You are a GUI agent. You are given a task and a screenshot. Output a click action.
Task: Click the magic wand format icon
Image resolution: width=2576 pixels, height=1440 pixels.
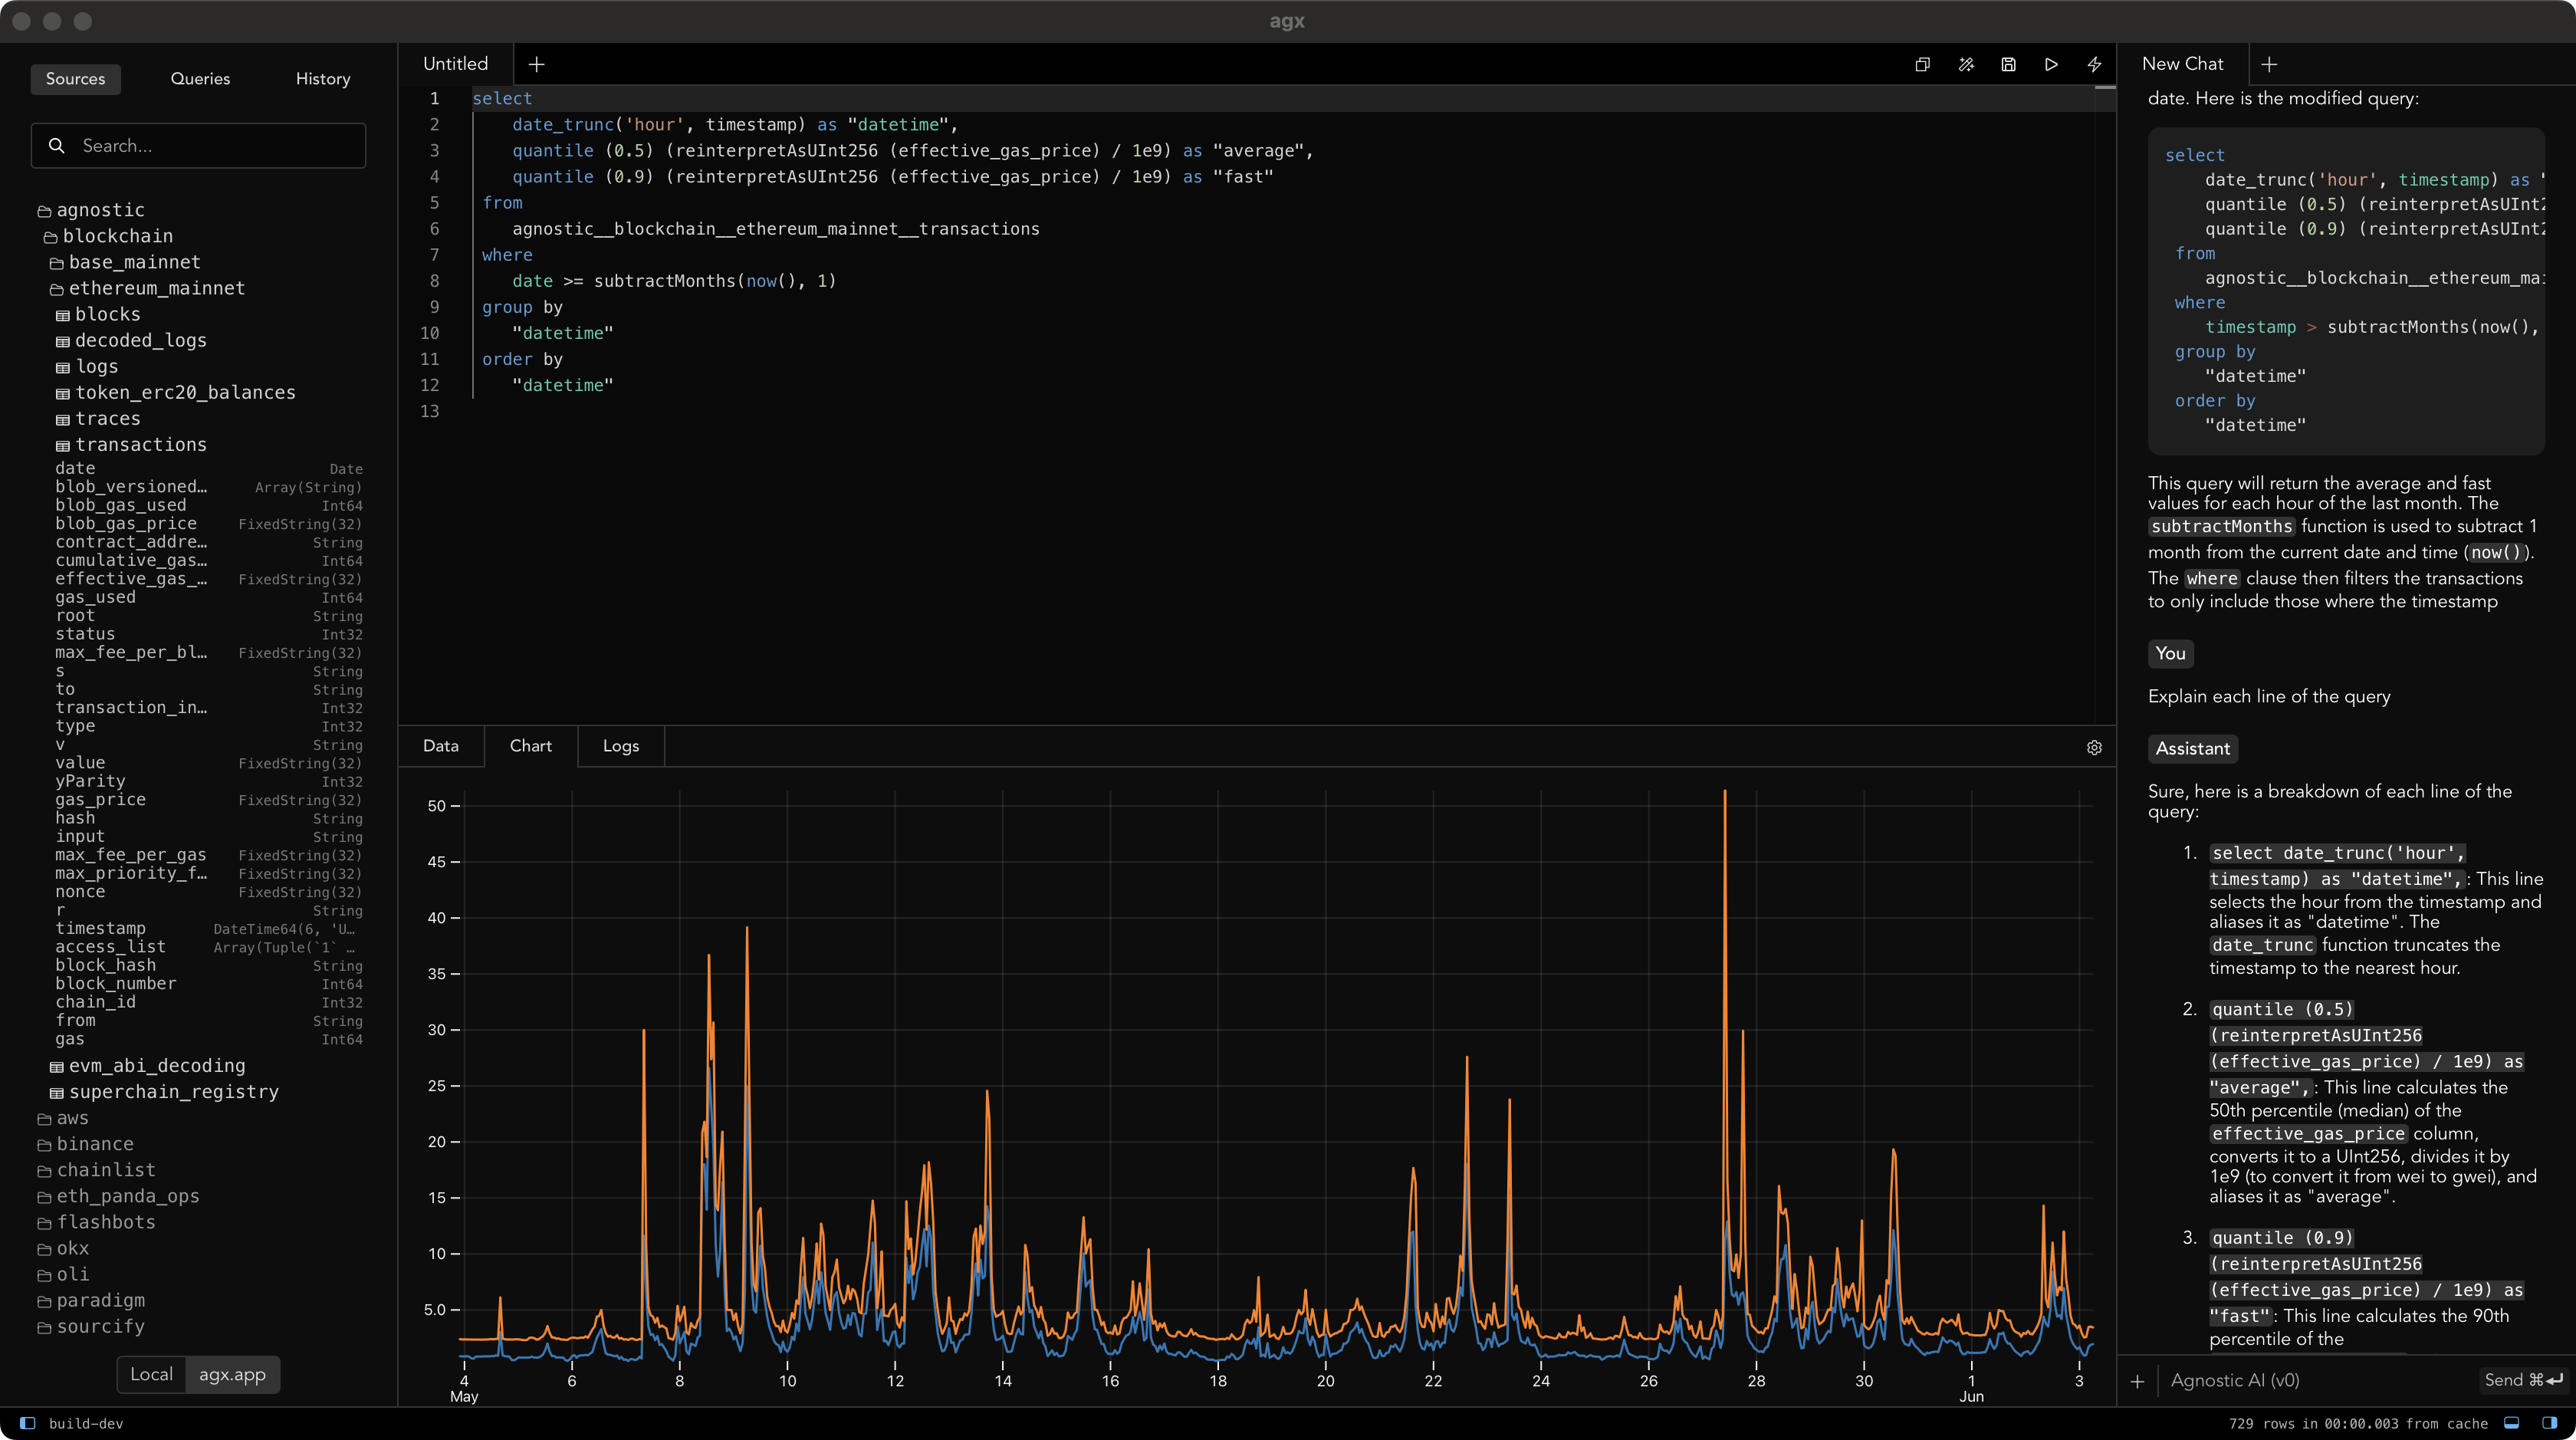[x=1965, y=64]
